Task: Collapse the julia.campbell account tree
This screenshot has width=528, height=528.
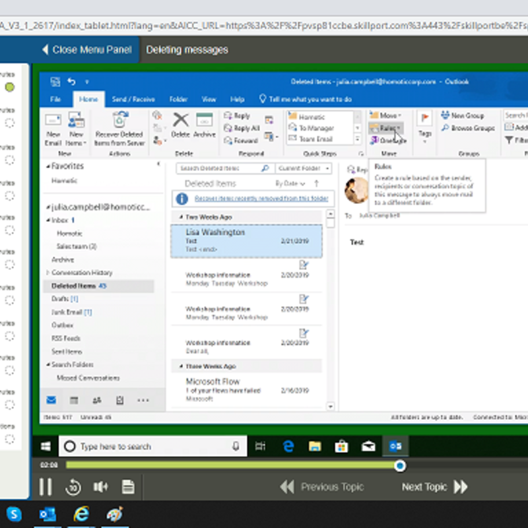Action: tap(48, 207)
